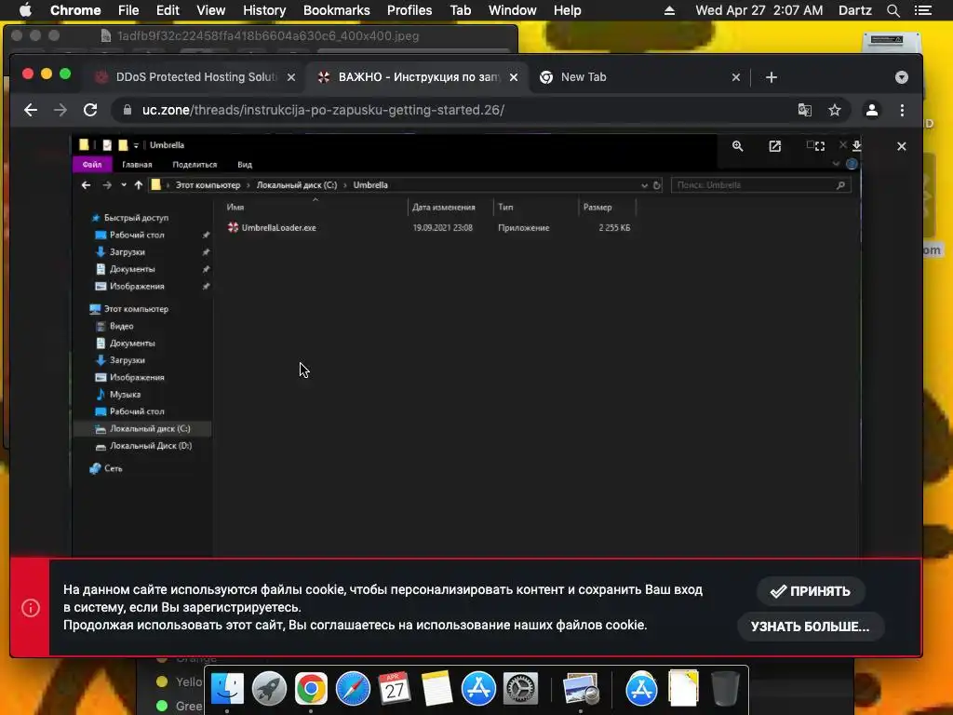Switch to the ВАЖНО - Инструкция tab
This screenshot has height=715, width=953.
[x=416, y=77]
